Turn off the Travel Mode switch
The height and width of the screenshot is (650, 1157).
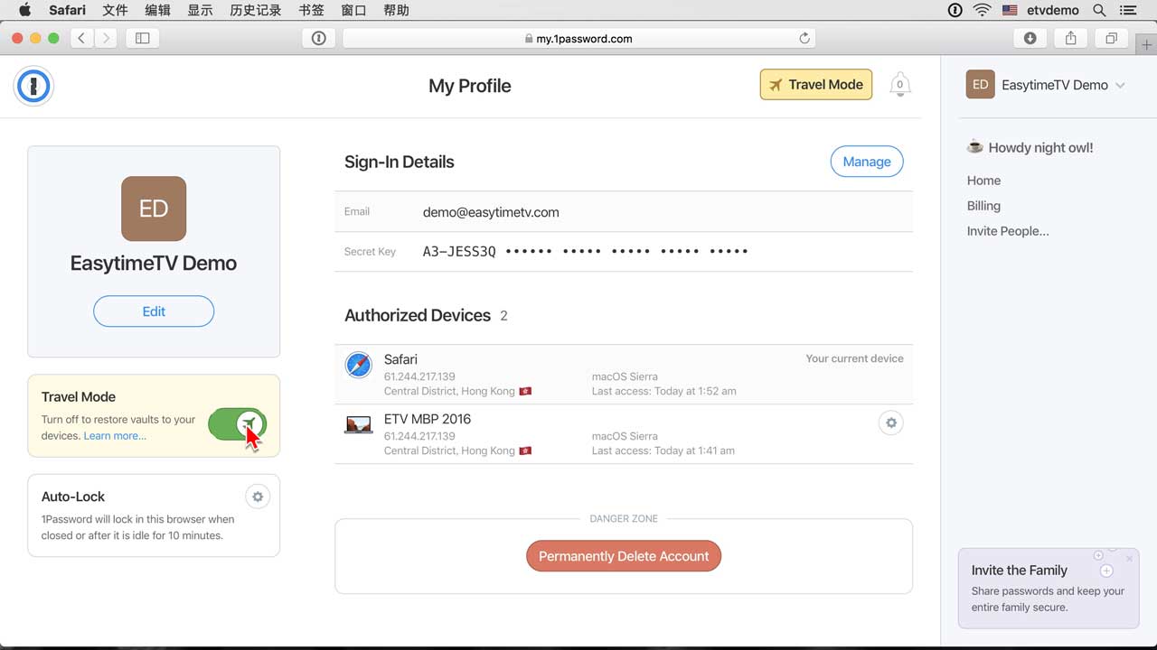pos(237,423)
